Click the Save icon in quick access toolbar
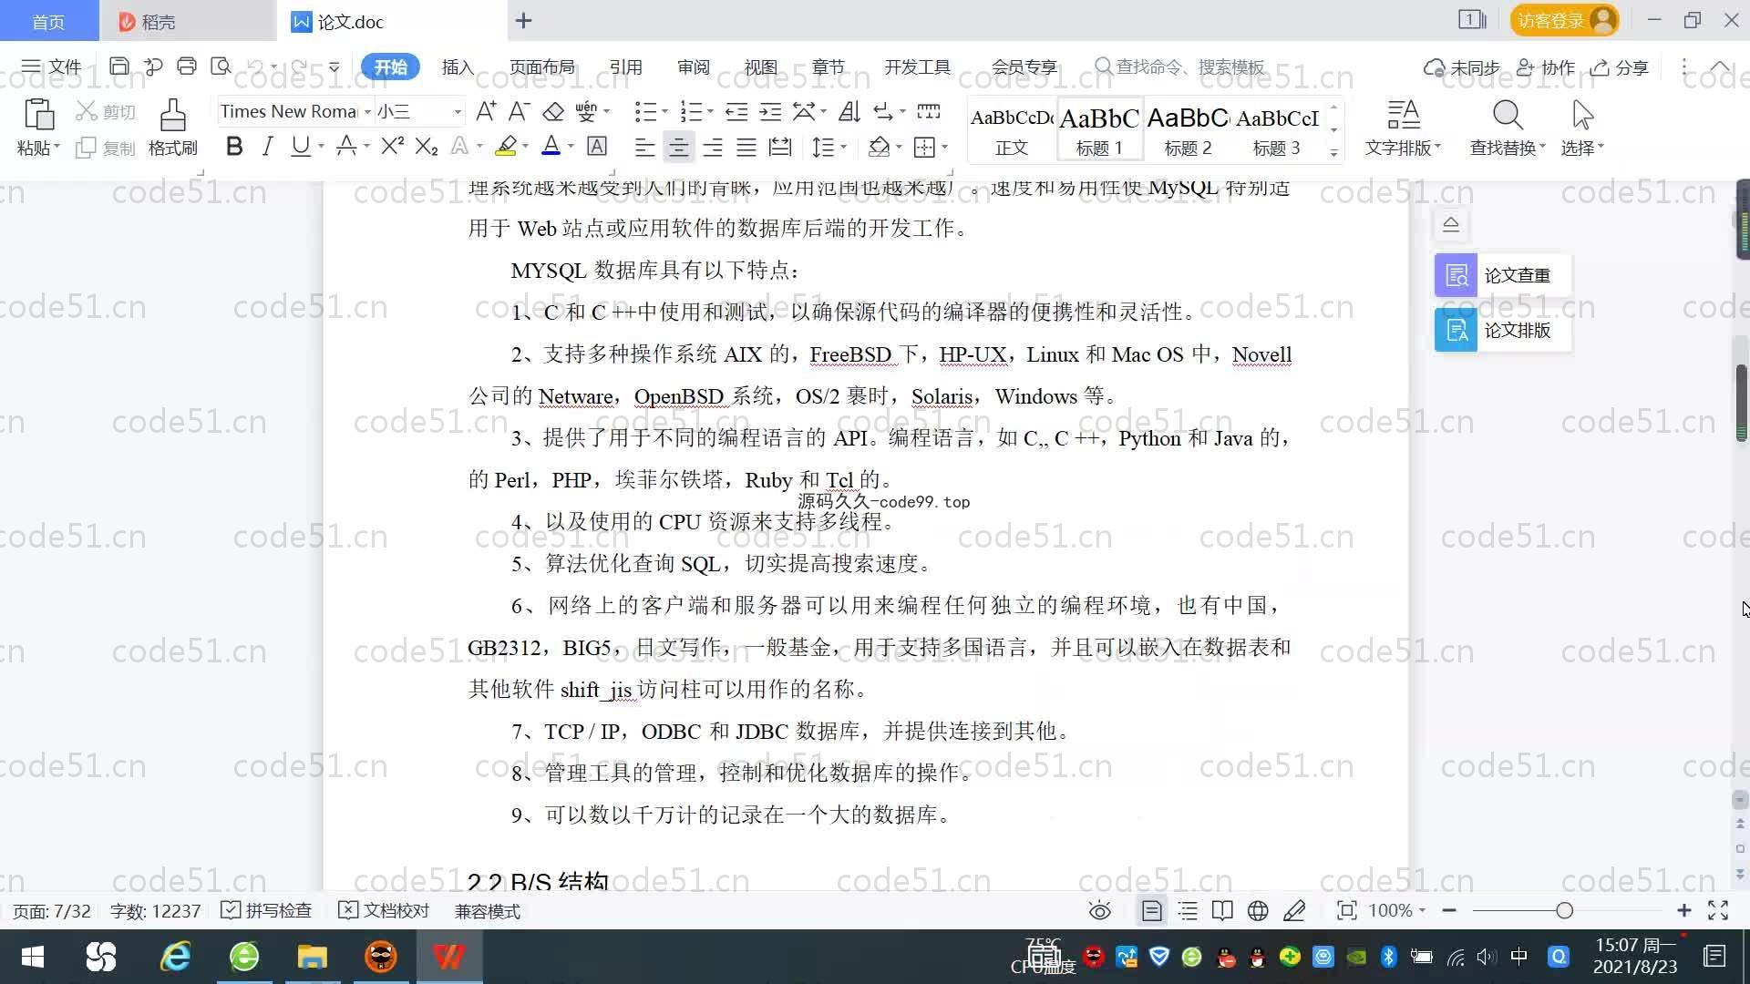The image size is (1750, 984). tap(118, 67)
